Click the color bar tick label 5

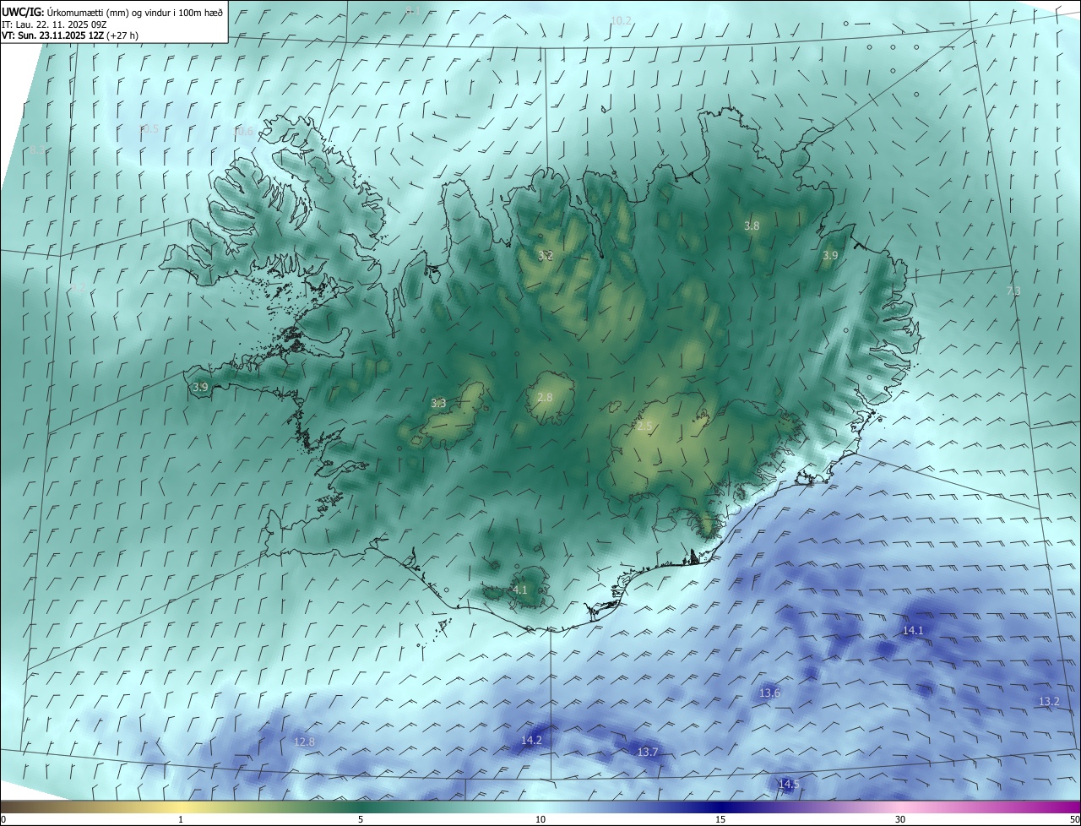(361, 819)
